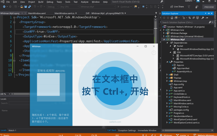Viewport: 217px width, 136px height.
Task: Toggle pin on Whitman.Wpf.csproj tab
Action: [x=22, y=13]
